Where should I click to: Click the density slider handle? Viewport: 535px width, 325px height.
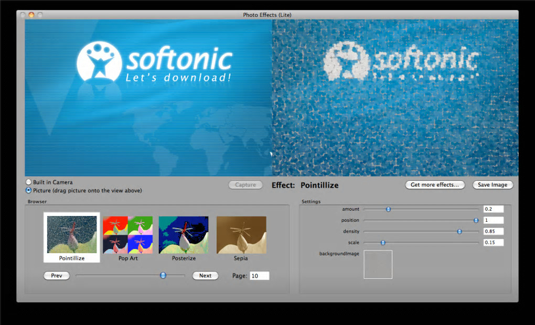[x=459, y=232]
